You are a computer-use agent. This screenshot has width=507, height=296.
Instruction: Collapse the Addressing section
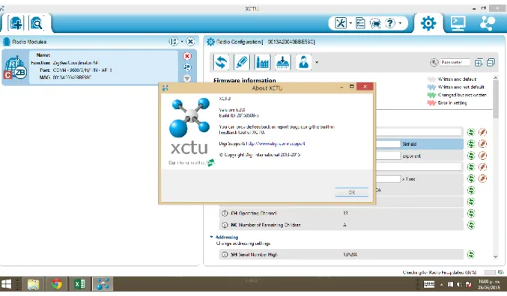coord(211,237)
